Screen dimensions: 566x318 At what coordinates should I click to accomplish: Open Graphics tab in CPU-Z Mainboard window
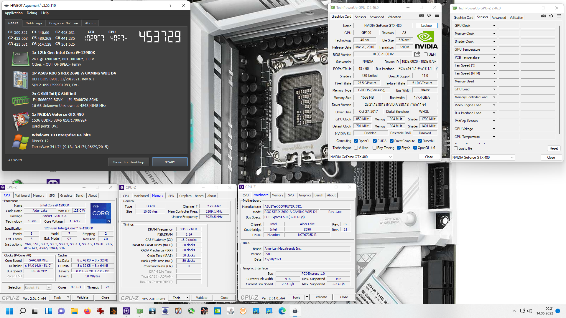[305, 195]
